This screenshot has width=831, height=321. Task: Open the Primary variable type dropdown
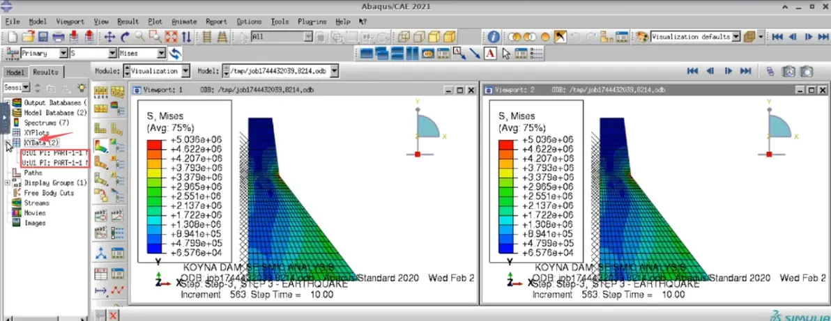click(x=45, y=54)
